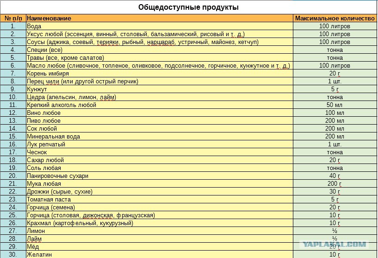Select the cell 'Сахар любой'
The height and width of the screenshot is (258, 378).
(160, 160)
